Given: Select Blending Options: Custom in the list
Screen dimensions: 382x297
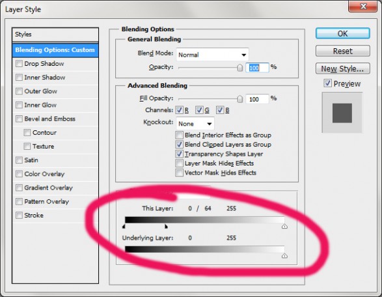Looking at the screenshot, I should coord(55,50).
